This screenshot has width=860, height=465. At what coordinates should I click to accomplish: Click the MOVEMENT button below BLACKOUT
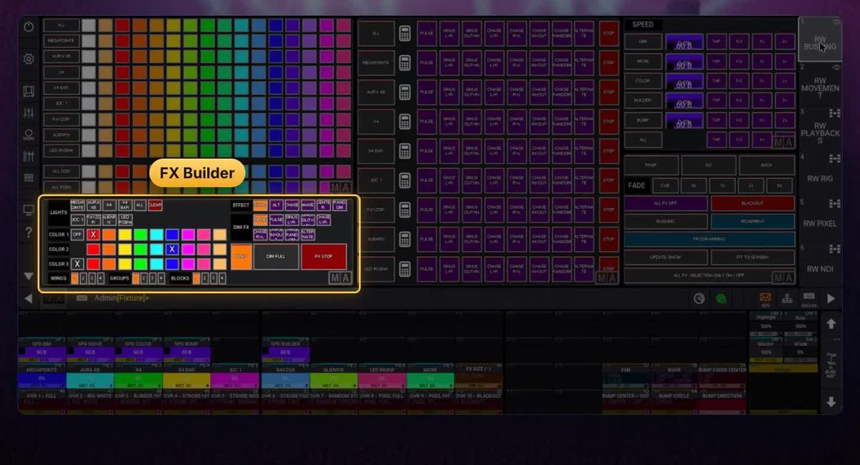coord(752,221)
